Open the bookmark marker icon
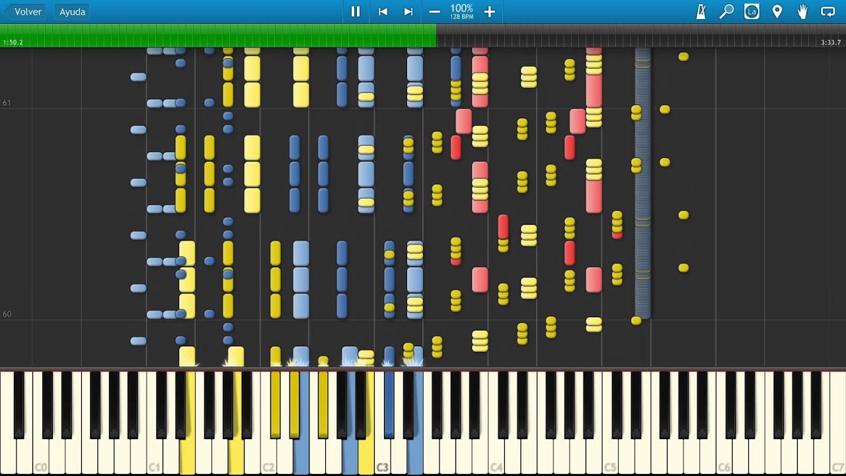Viewport: 846px width, 476px height. pyautogui.click(x=777, y=11)
